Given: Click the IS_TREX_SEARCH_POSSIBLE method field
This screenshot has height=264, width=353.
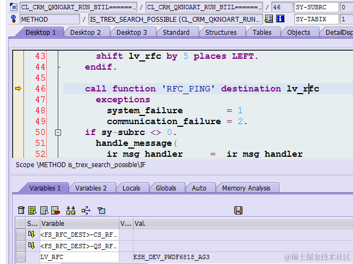Looking at the screenshot, I should 175,20.
